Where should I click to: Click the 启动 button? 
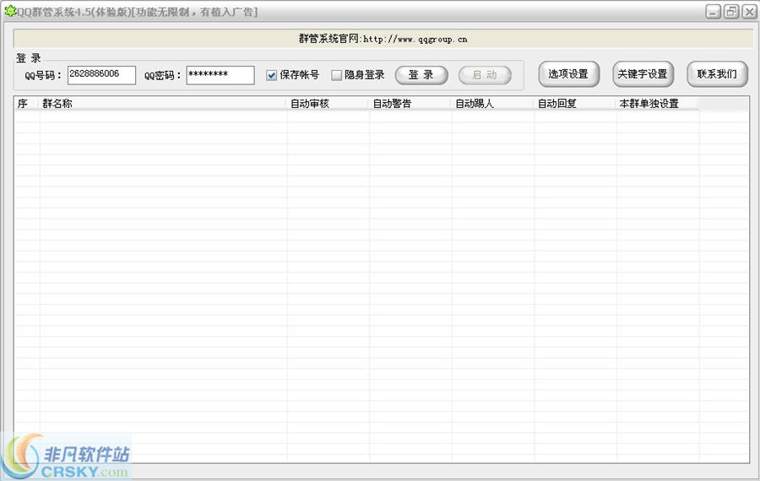[x=485, y=75]
